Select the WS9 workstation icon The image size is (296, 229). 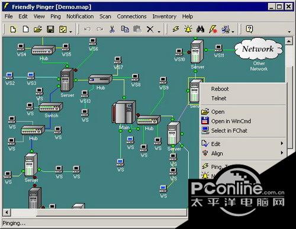click(x=163, y=80)
